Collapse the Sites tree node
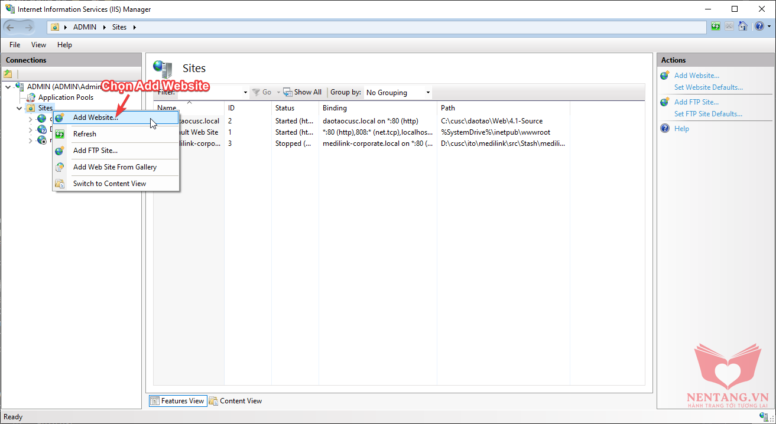The image size is (776, 424). click(x=19, y=109)
